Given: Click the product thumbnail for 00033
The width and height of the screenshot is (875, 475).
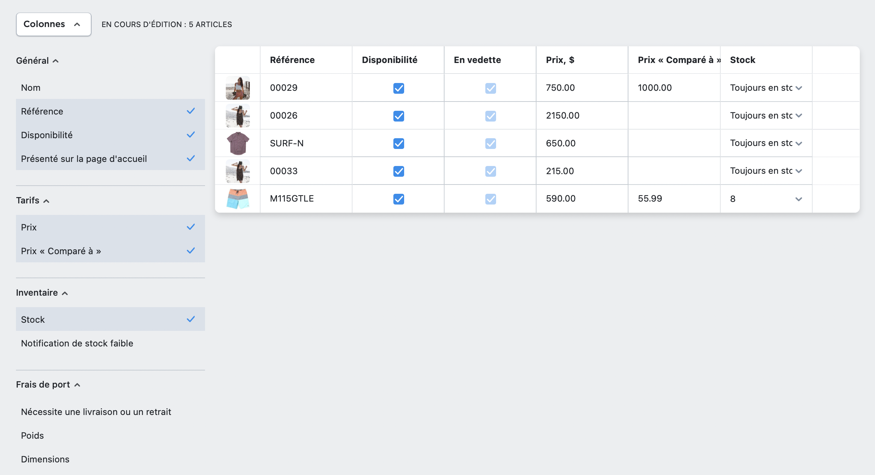Looking at the screenshot, I should pyautogui.click(x=238, y=171).
